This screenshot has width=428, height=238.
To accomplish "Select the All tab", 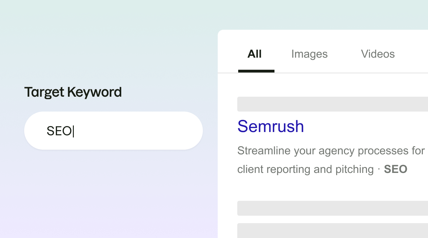I will pyautogui.click(x=255, y=54).
